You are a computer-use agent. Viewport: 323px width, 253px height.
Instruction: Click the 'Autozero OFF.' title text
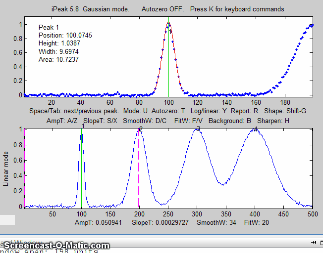[x=162, y=9]
